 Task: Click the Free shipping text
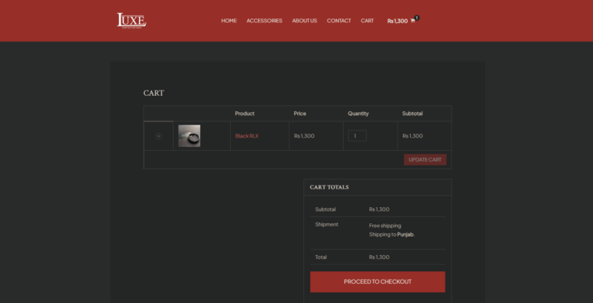click(385, 226)
